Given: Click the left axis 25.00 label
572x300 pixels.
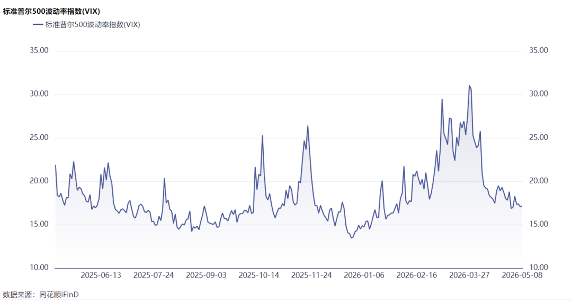Looking at the screenshot, I should pos(39,138).
